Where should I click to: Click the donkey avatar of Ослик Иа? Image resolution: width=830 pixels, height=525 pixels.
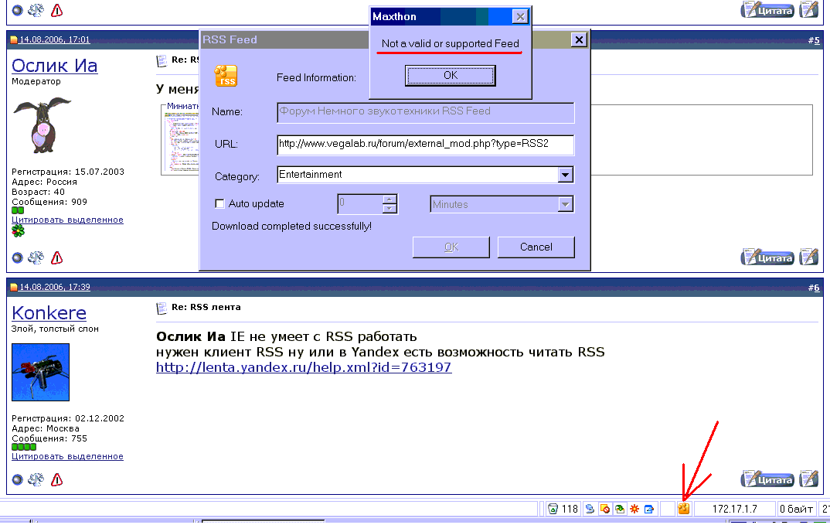[43, 125]
